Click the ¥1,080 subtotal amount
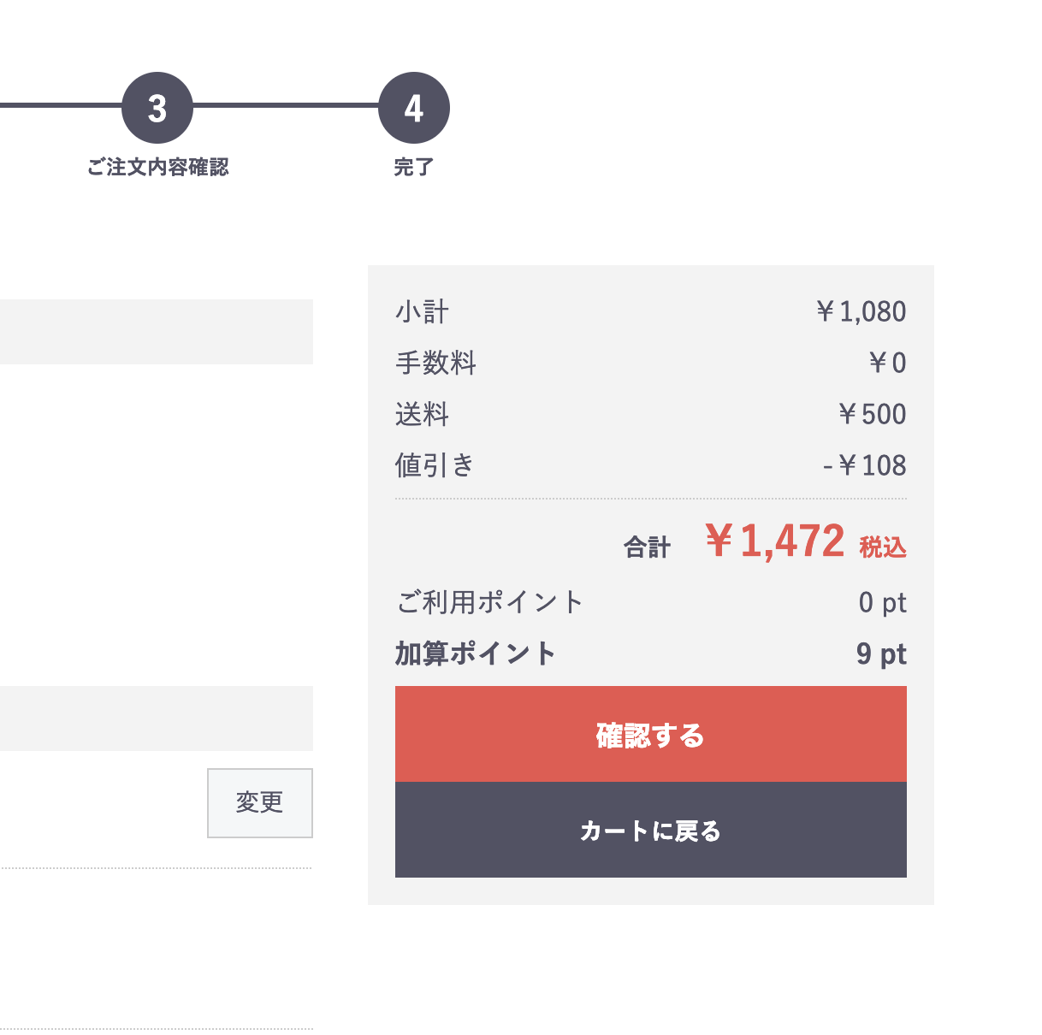Image resolution: width=1042 pixels, height=1035 pixels. (x=861, y=311)
